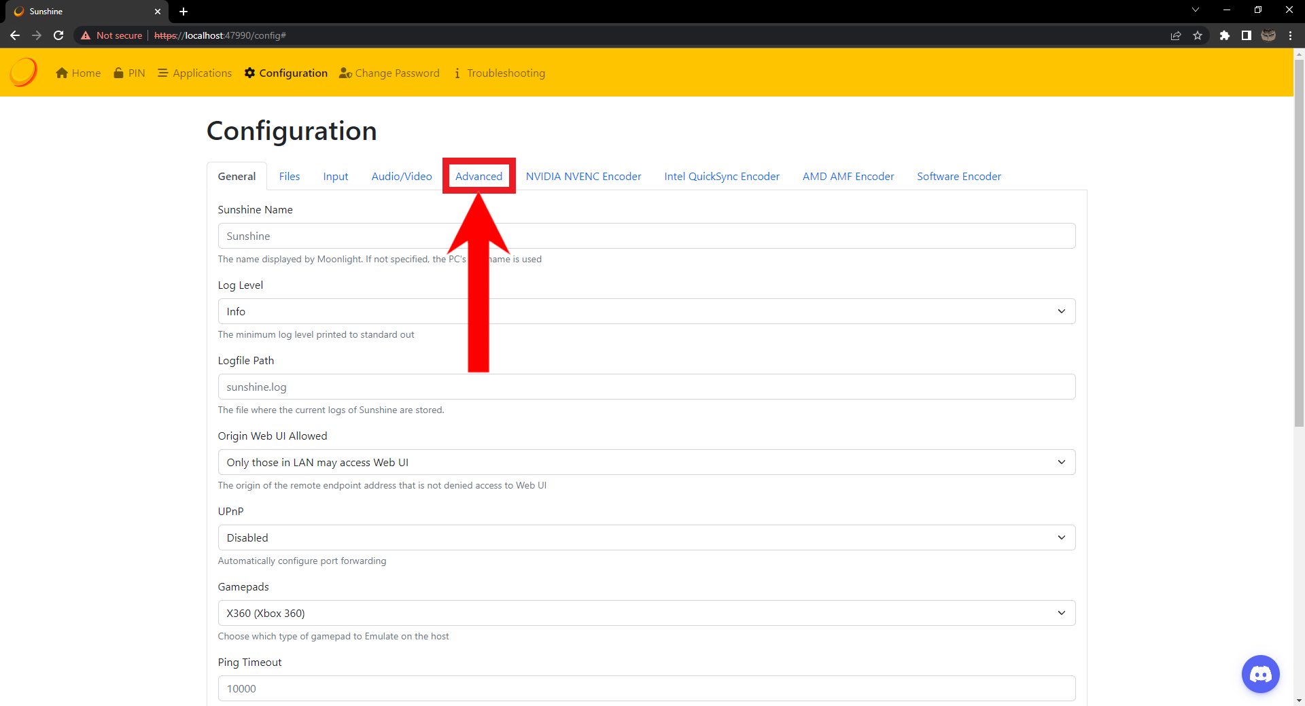1305x706 pixels.
Task: Open the browser profile avatar
Action: click(1268, 35)
